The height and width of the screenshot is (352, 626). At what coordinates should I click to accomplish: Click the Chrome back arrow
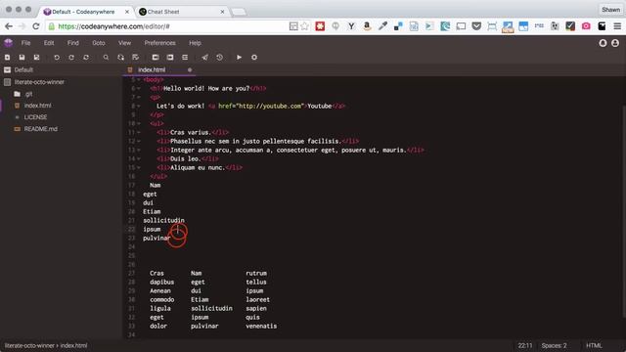coord(9,26)
